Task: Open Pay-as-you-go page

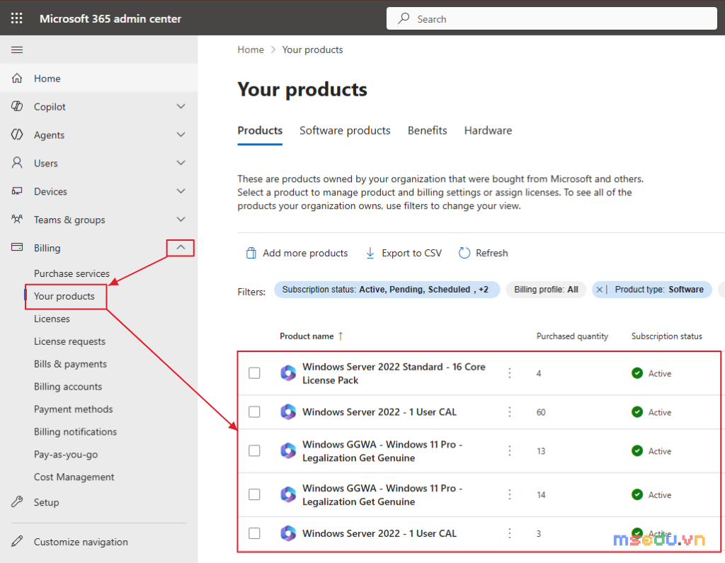Action: click(x=66, y=455)
